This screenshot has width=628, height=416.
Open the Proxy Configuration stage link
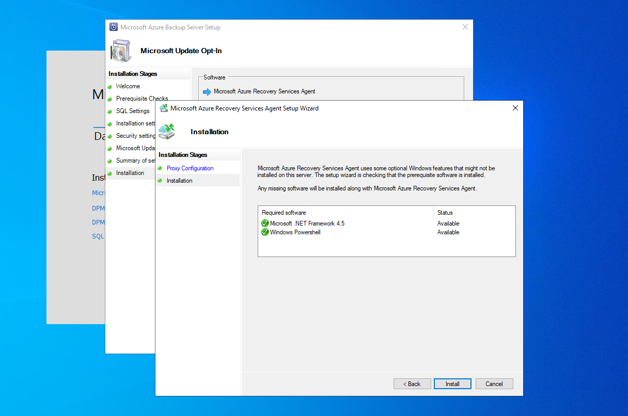(x=190, y=168)
